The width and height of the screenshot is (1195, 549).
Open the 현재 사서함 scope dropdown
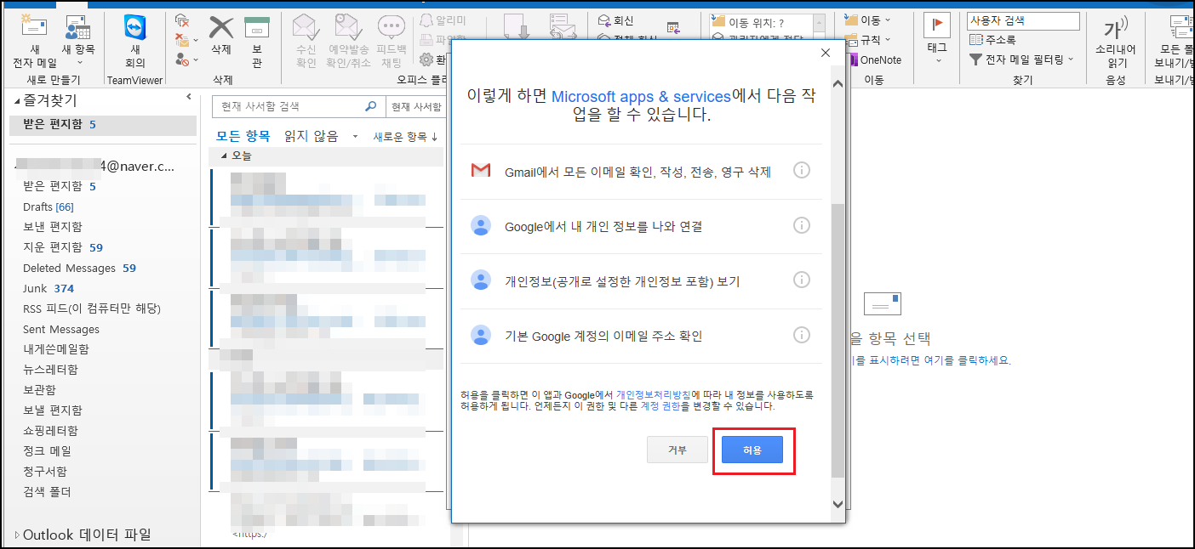coord(415,106)
